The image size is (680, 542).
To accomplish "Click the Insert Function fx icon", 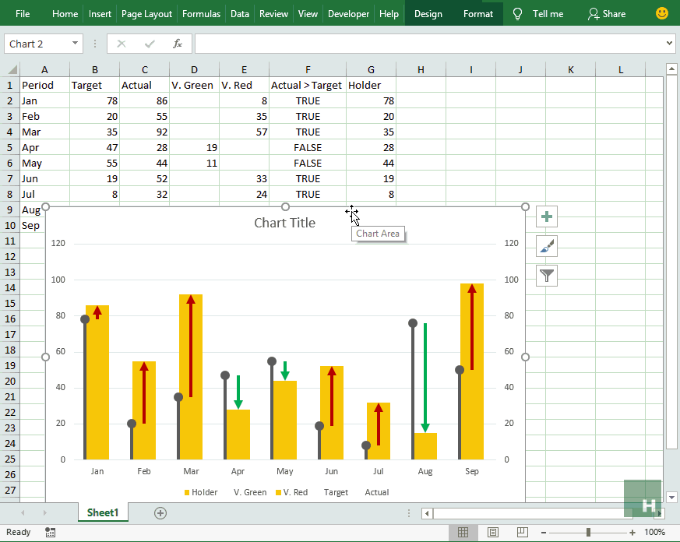I will (178, 44).
